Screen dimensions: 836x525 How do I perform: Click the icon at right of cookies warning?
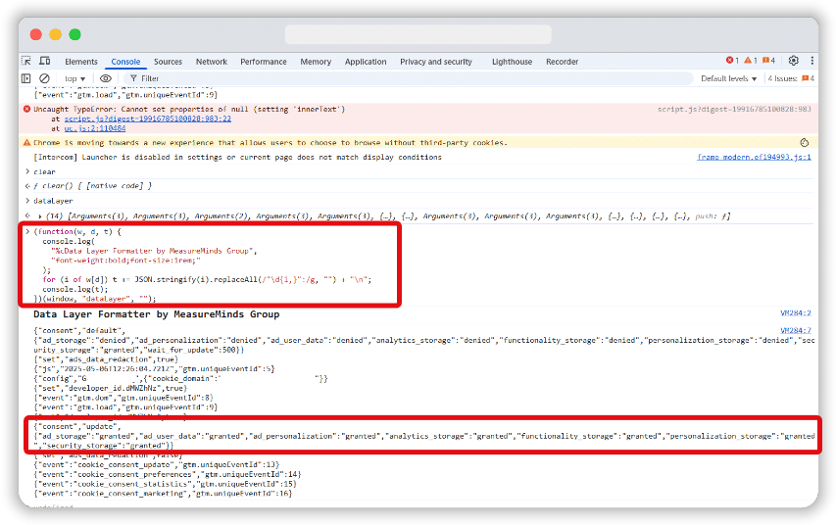(805, 143)
